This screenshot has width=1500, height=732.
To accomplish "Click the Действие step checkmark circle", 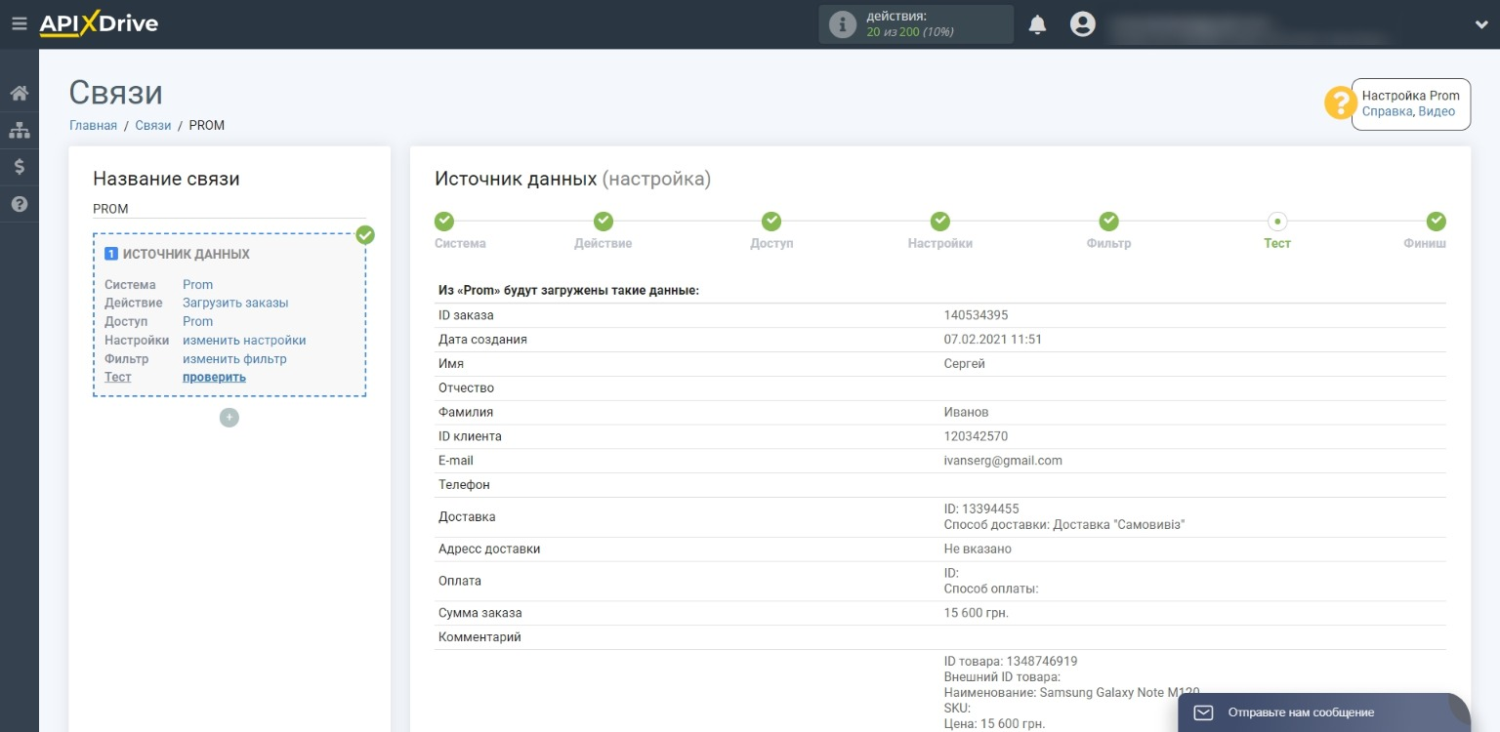I will tap(604, 222).
